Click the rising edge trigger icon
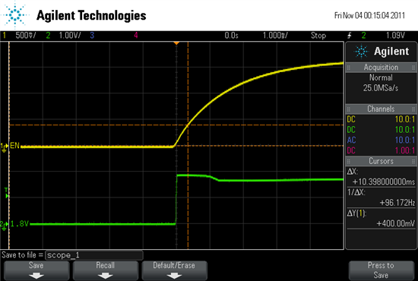The image size is (418, 281). click(350, 36)
